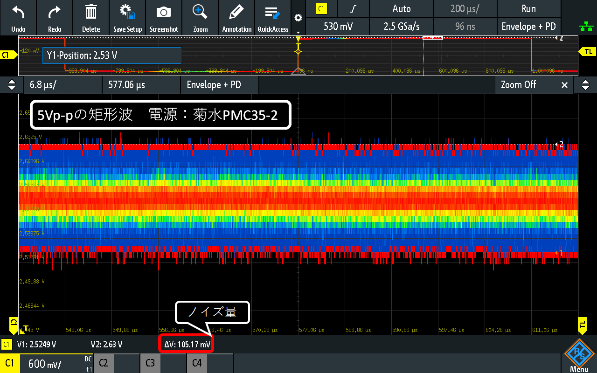Open the 200 µs/ timebase setting

click(465, 8)
